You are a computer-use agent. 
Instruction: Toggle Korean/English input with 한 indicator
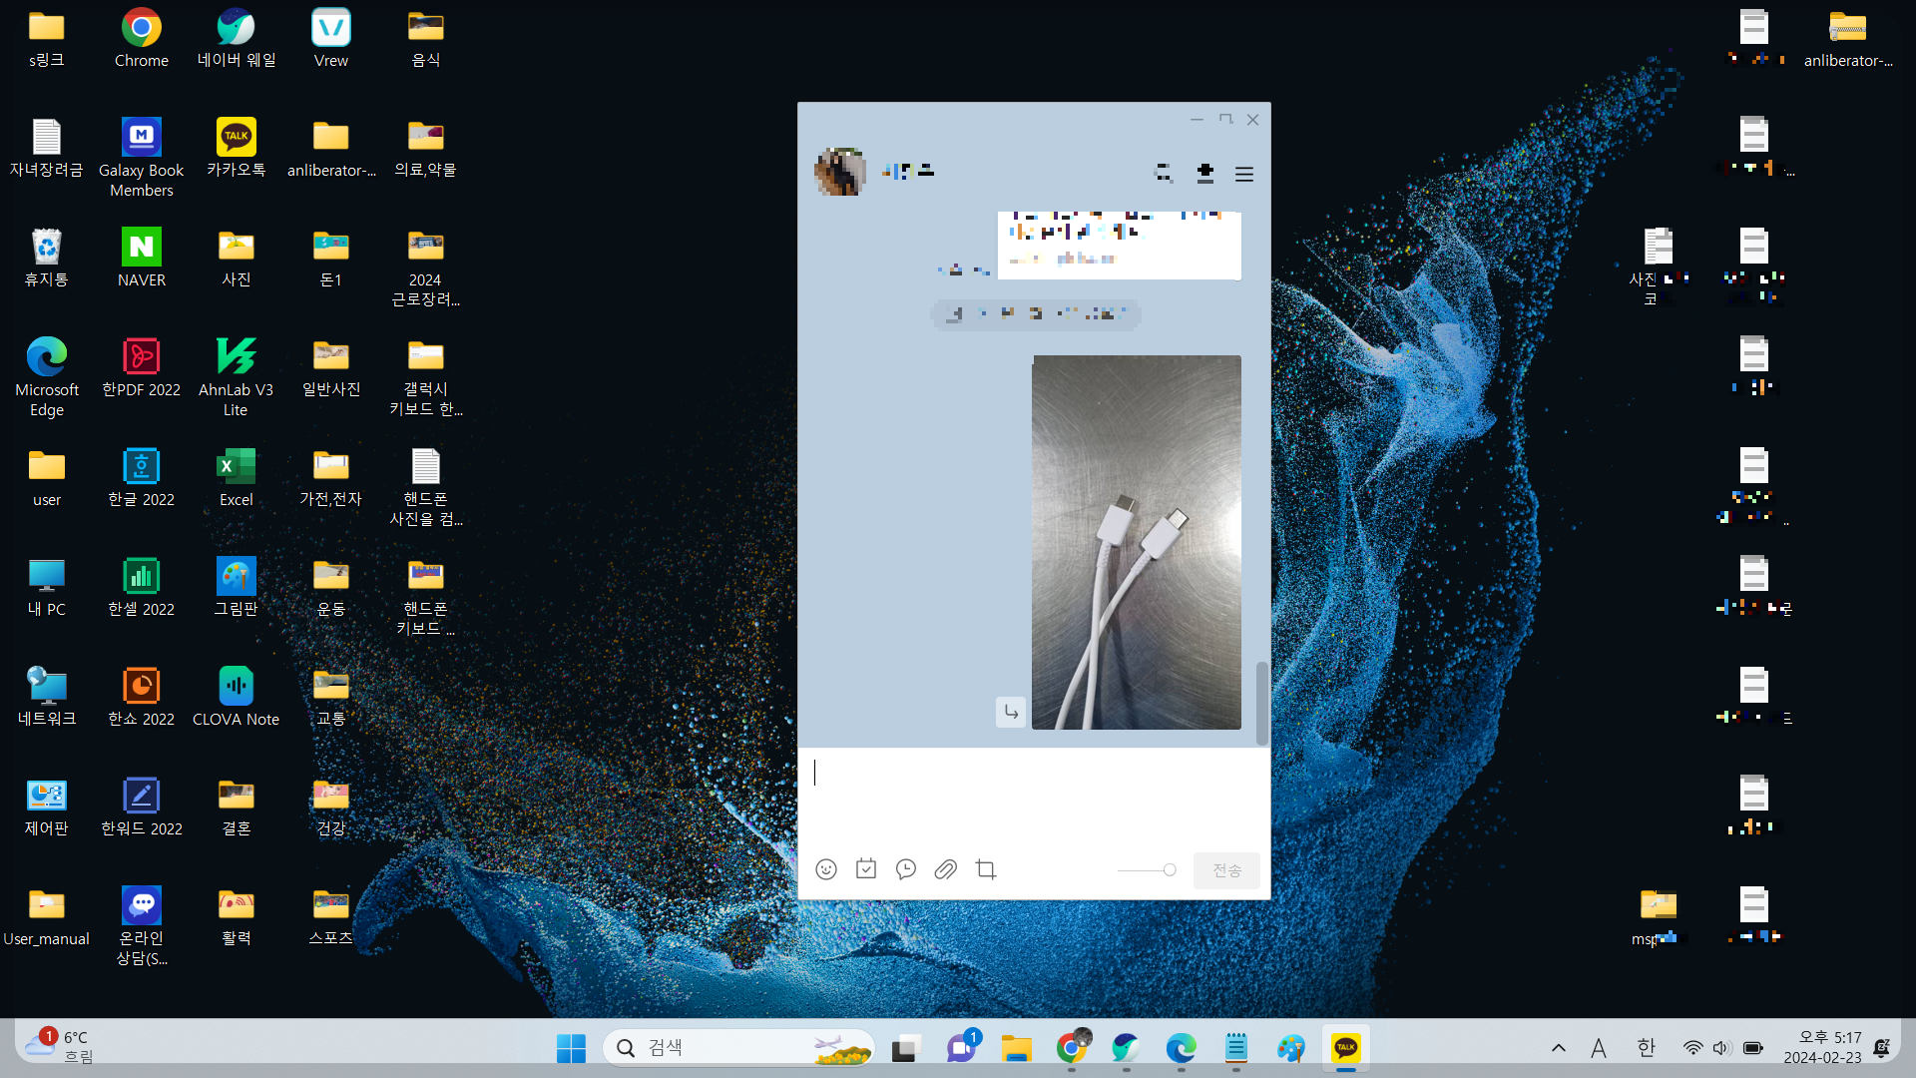click(1646, 1048)
